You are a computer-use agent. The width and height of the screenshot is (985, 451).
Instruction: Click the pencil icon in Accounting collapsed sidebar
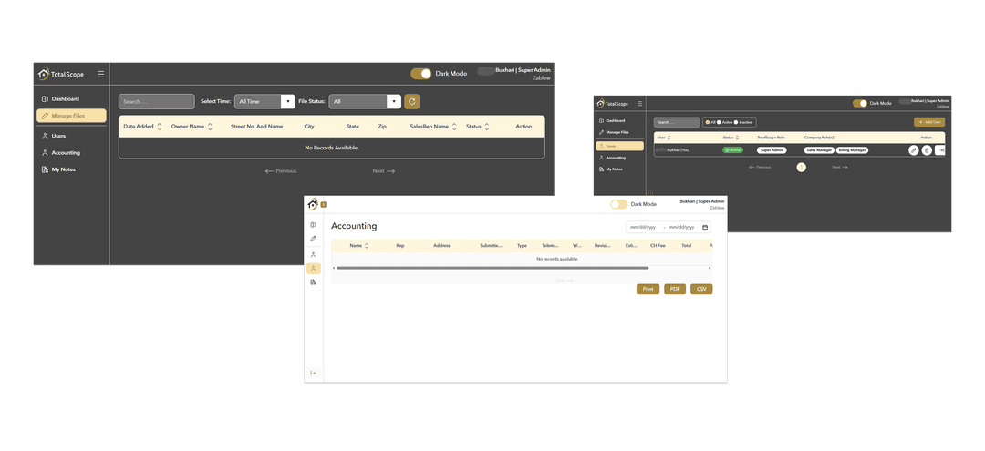pyautogui.click(x=313, y=239)
